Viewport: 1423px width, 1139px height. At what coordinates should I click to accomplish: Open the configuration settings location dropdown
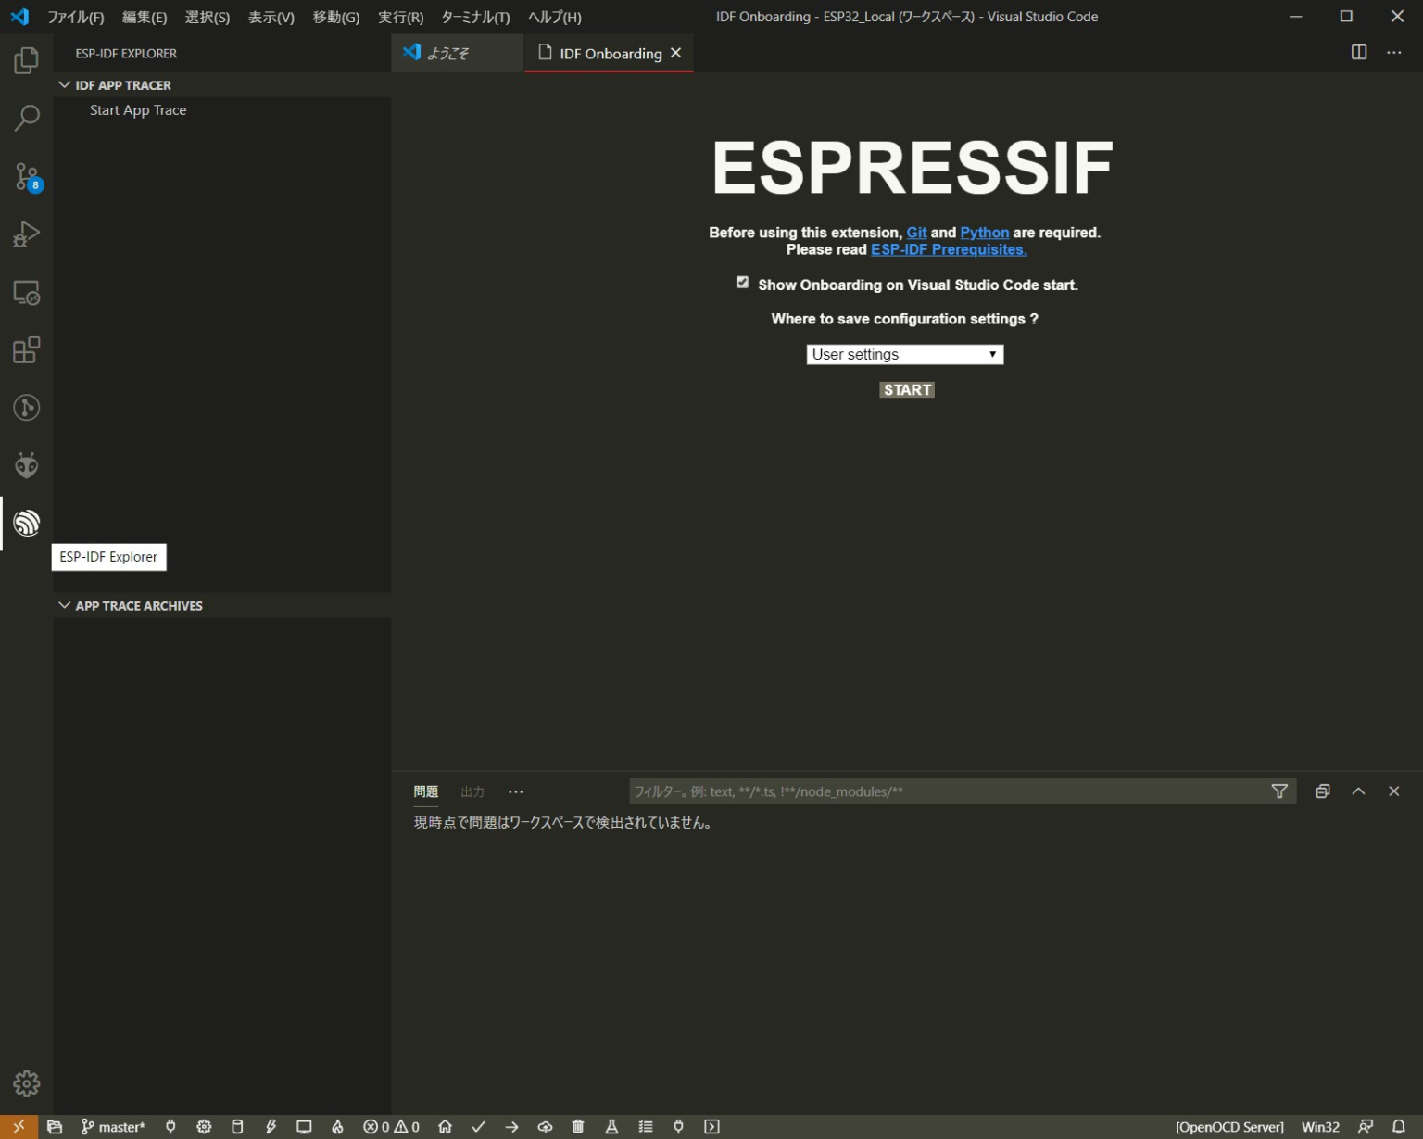tap(904, 354)
